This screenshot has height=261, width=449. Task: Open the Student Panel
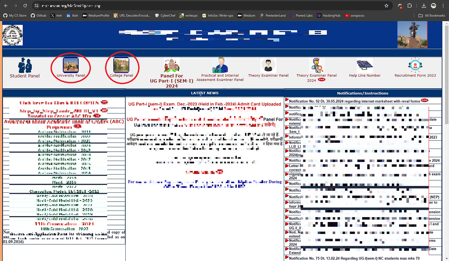(24, 68)
